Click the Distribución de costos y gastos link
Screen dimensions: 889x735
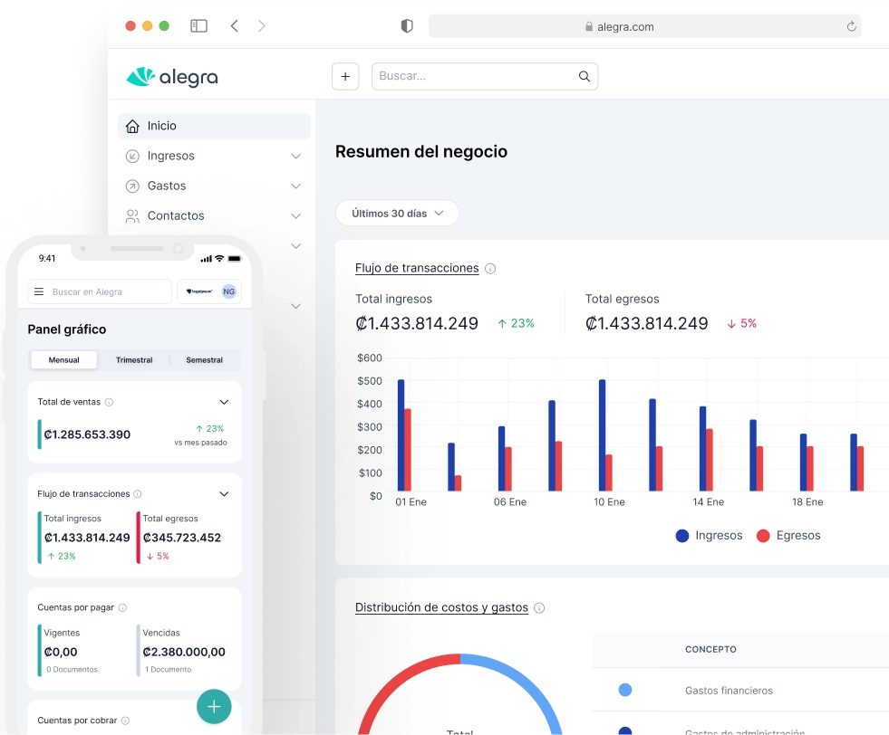[x=441, y=607]
